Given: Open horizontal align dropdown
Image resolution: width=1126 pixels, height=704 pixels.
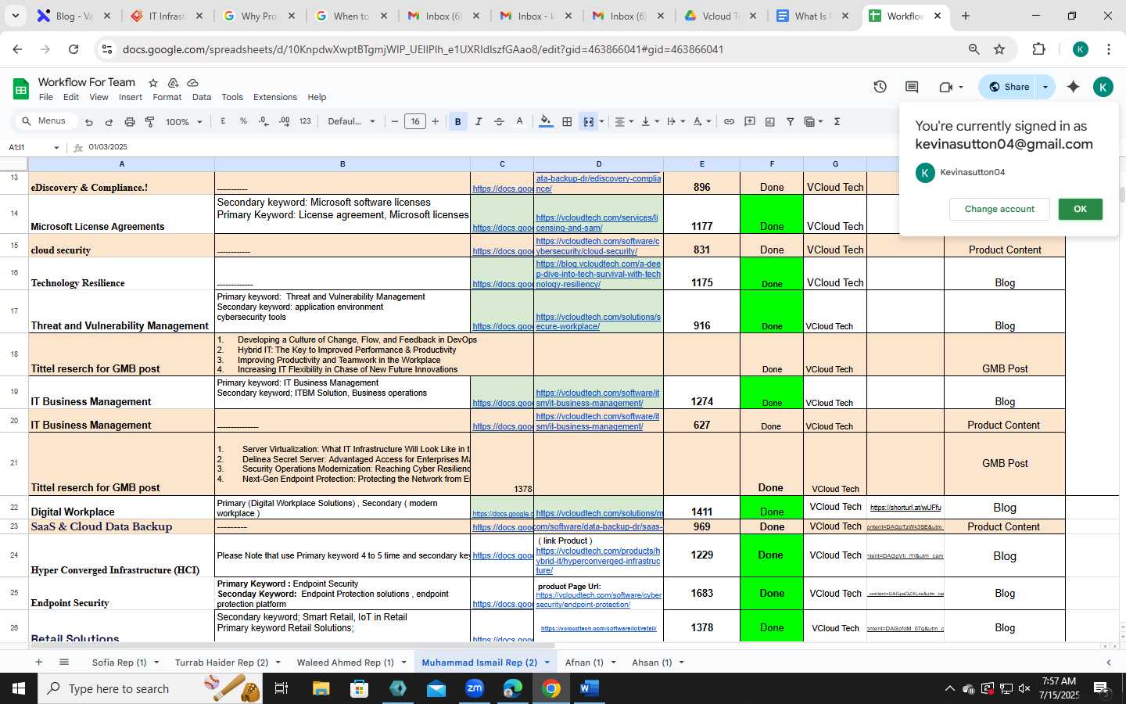Looking at the screenshot, I should tap(623, 121).
